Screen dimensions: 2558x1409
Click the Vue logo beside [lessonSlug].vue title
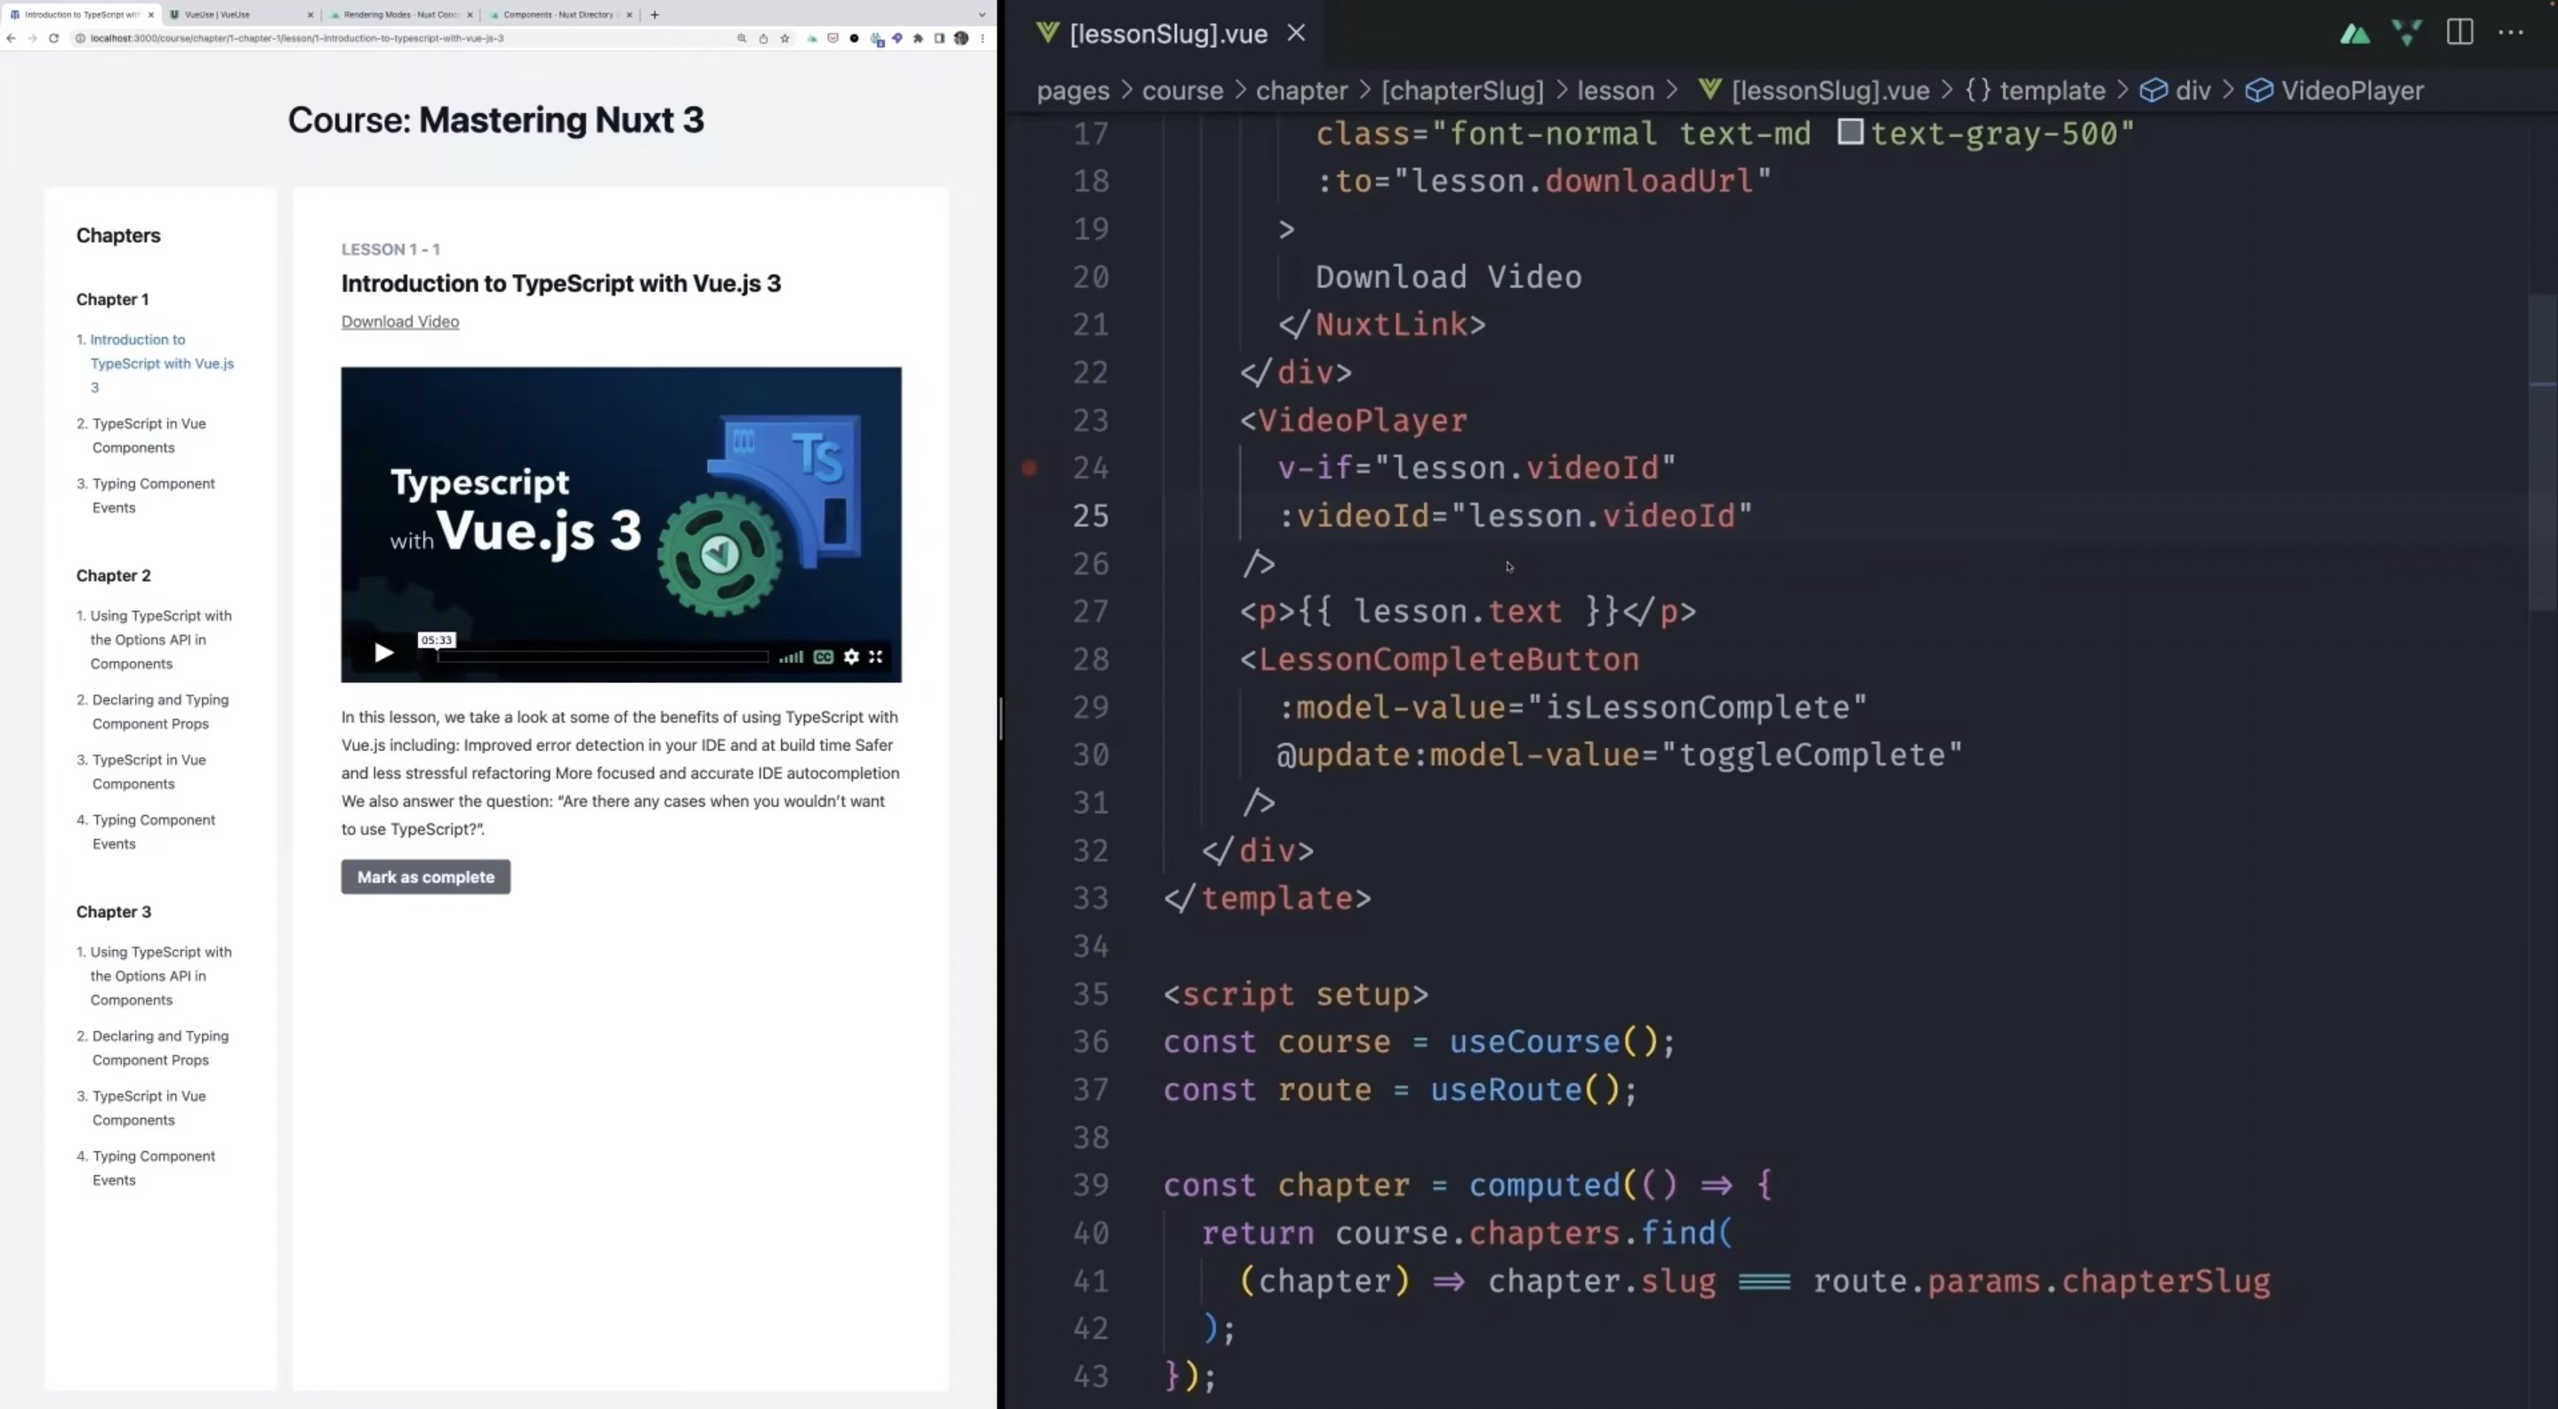[1048, 33]
